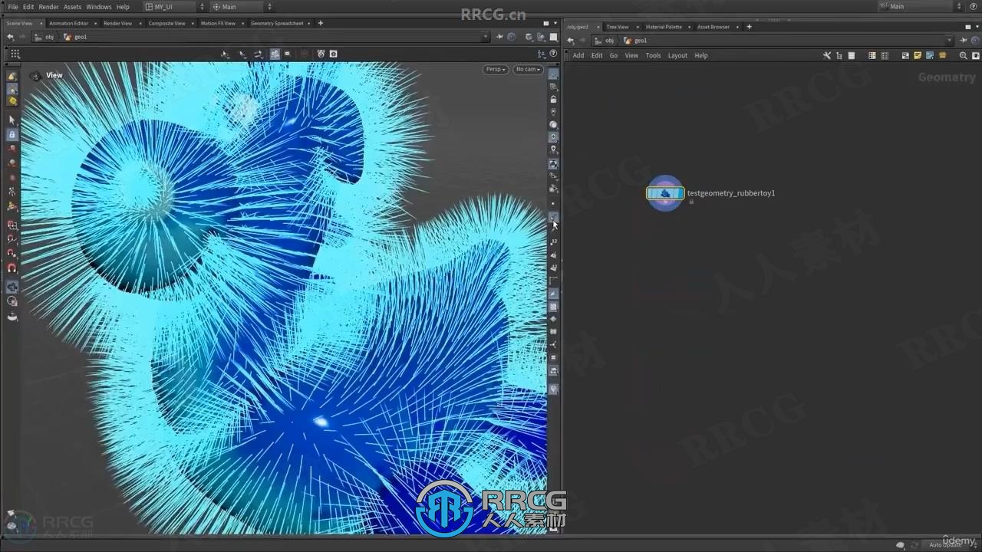Expand the scene view path dropdown
This screenshot has width=982, height=552.
[x=485, y=37]
